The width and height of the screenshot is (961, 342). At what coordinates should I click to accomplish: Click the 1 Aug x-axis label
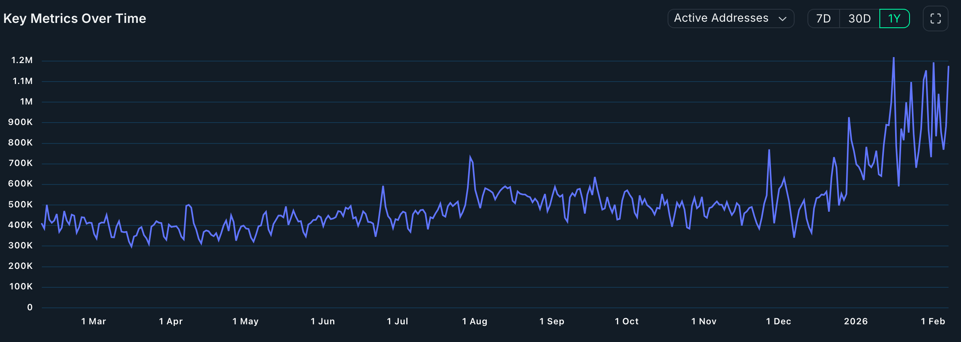point(475,322)
